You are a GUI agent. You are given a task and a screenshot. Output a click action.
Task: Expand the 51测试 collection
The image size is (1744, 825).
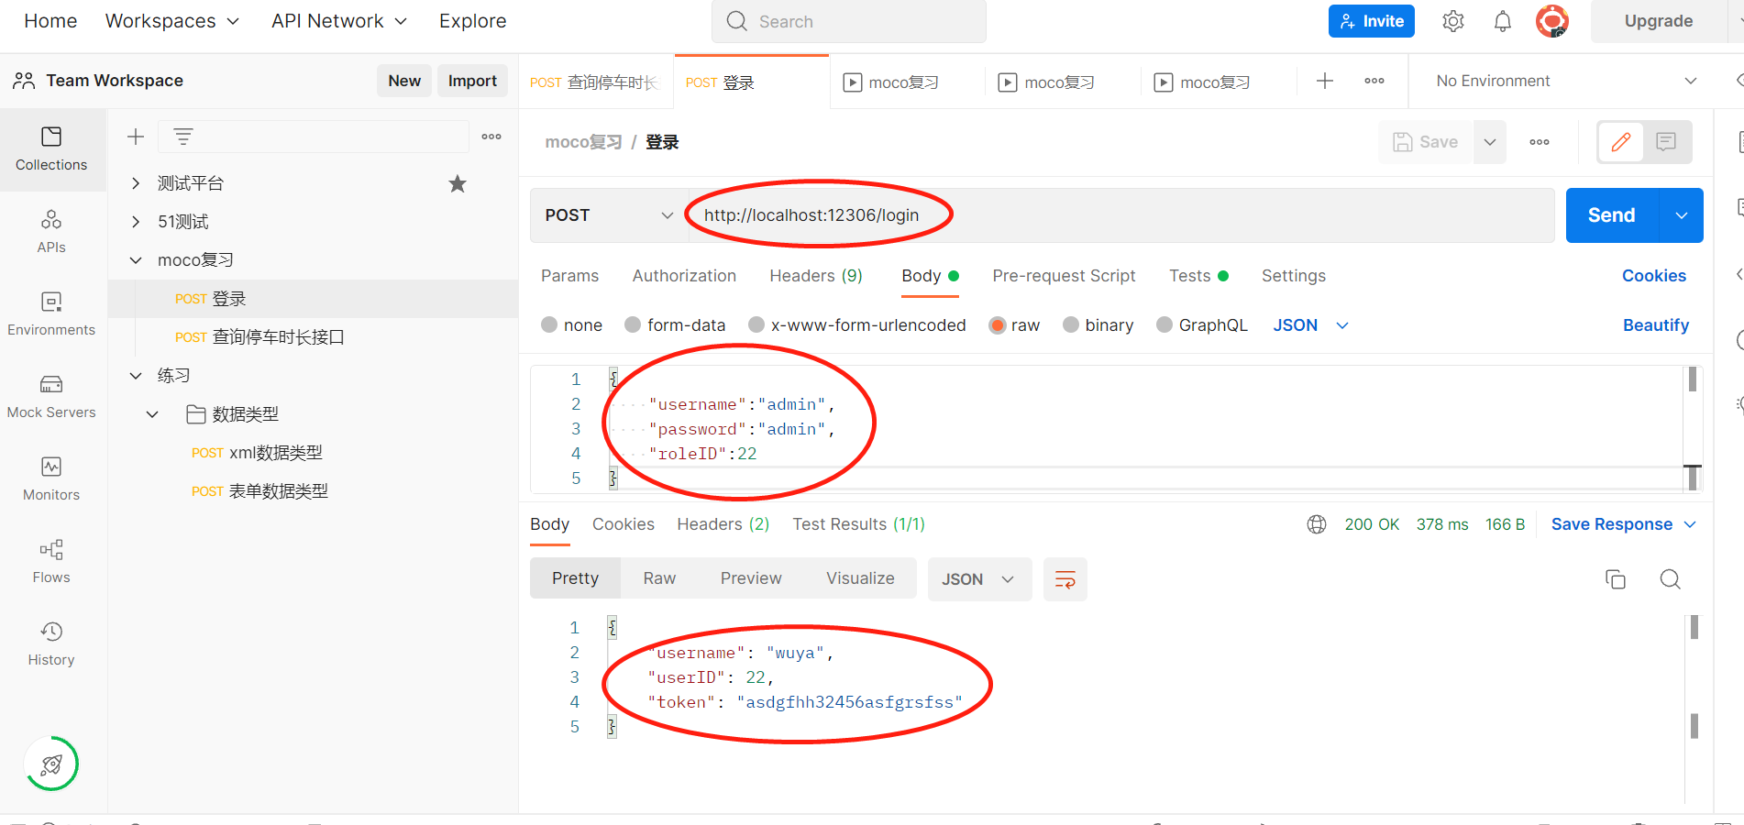point(136,222)
